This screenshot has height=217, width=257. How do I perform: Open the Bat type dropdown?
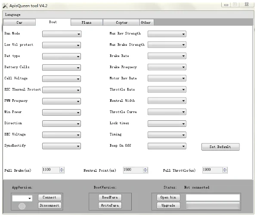62,57
